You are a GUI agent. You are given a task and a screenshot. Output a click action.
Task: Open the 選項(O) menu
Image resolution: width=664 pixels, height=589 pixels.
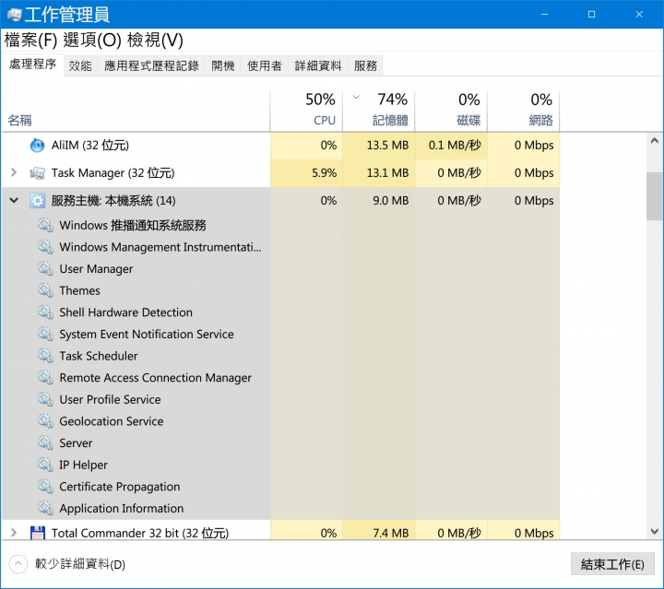(92, 41)
